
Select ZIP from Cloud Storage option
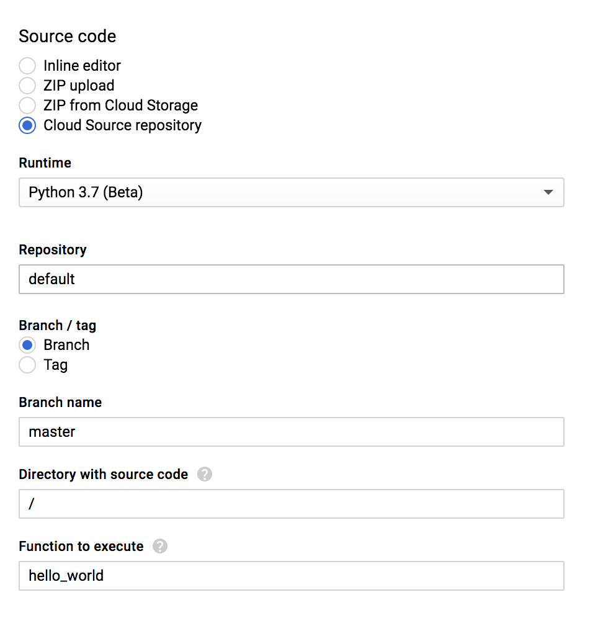27,105
